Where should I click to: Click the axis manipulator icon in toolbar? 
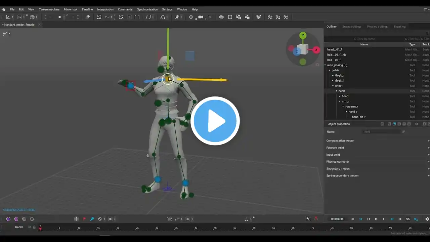coord(8,17)
